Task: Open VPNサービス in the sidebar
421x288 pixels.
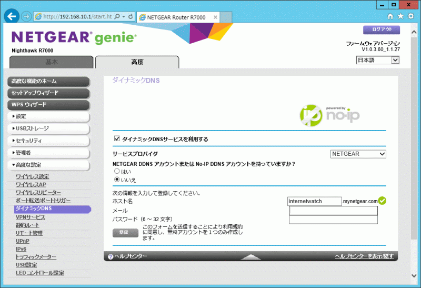Action: (31, 217)
